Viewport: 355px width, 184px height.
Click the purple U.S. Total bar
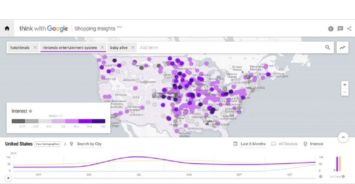coord(337,164)
